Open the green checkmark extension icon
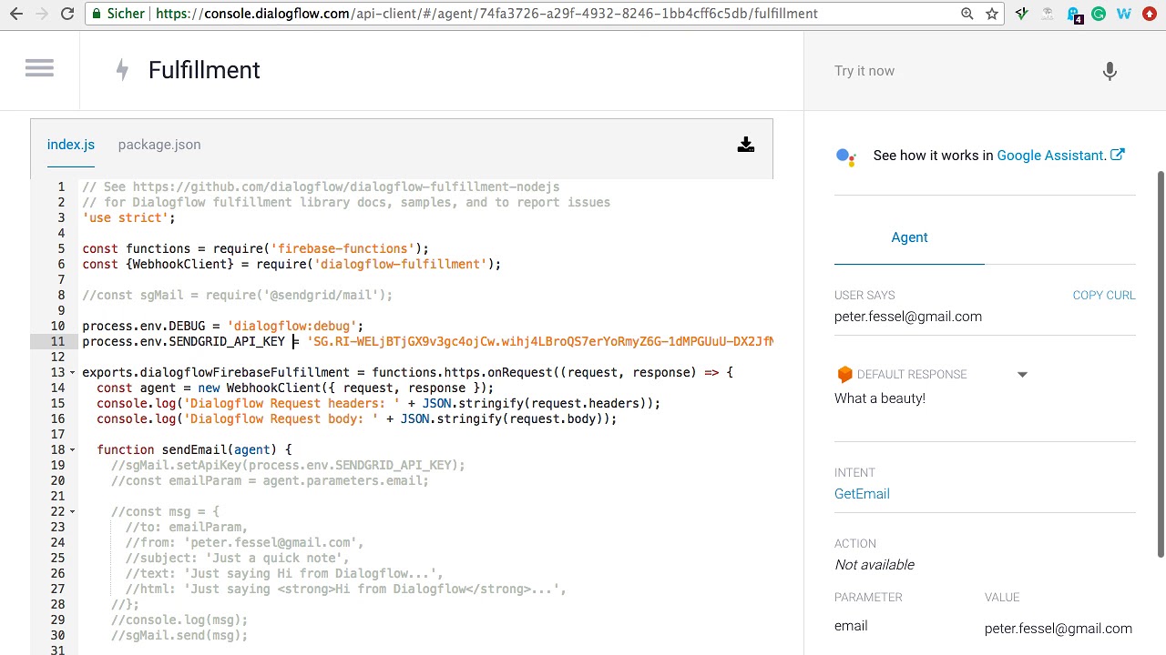The height and width of the screenshot is (655, 1166). (x=1022, y=14)
